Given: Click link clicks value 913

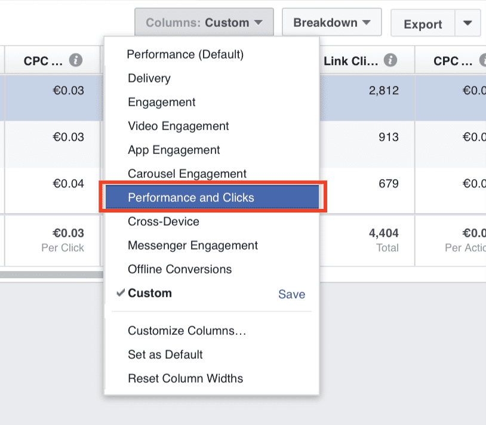Looking at the screenshot, I should pyautogui.click(x=388, y=137).
